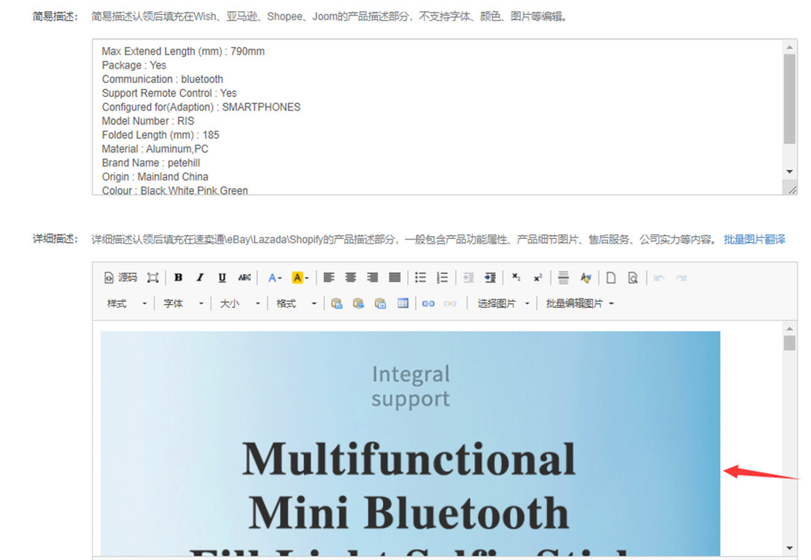Insert a numbered list
The height and width of the screenshot is (560, 811).
[442, 278]
